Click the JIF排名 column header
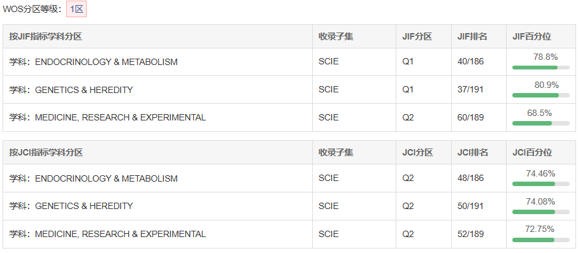The image size is (578, 253). tap(472, 36)
